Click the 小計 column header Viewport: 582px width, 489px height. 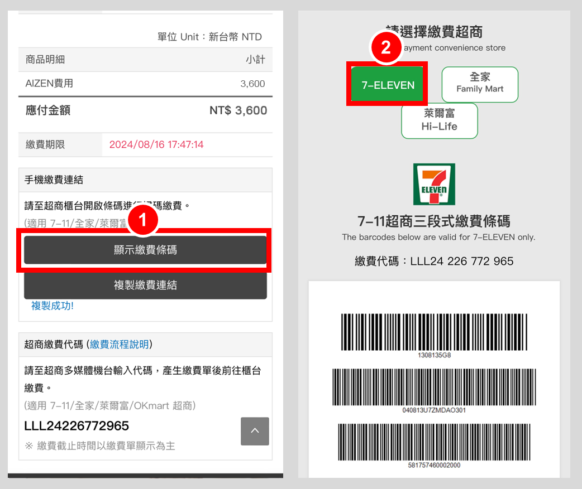pyautogui.click(x=255, y=60)
